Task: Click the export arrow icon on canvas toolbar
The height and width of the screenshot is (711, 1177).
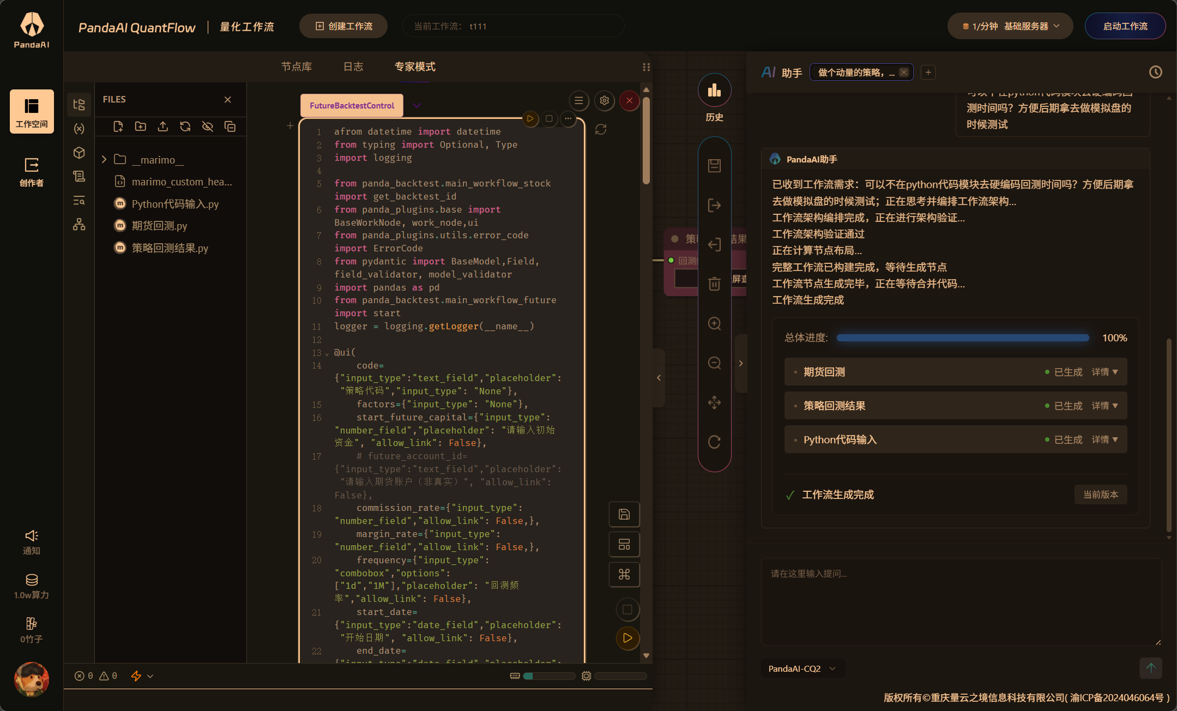Action: click(x=714, y=205)
